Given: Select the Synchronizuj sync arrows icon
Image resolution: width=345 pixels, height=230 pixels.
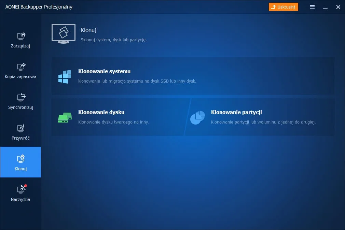Looking at the screenshot, I should click(x=21, y=97).
